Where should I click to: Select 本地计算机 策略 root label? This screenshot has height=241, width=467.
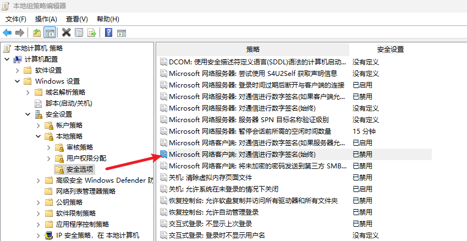(39, 48)
